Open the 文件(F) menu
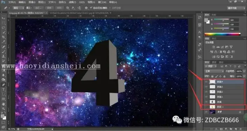The image size is (247, 131). click(x=12, y=2)
